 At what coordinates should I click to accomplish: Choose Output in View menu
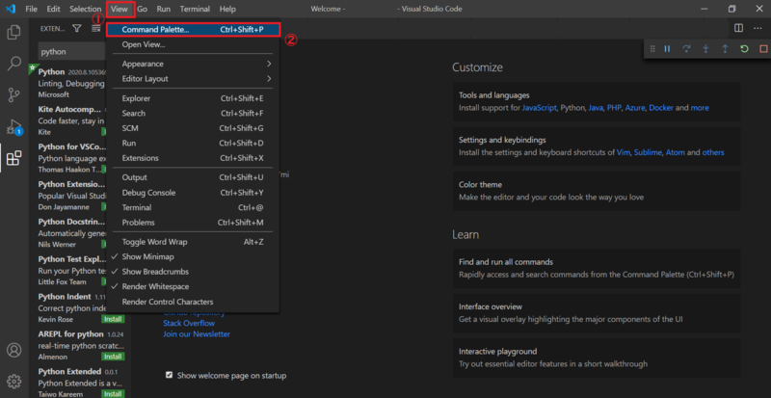pos(192,177)
